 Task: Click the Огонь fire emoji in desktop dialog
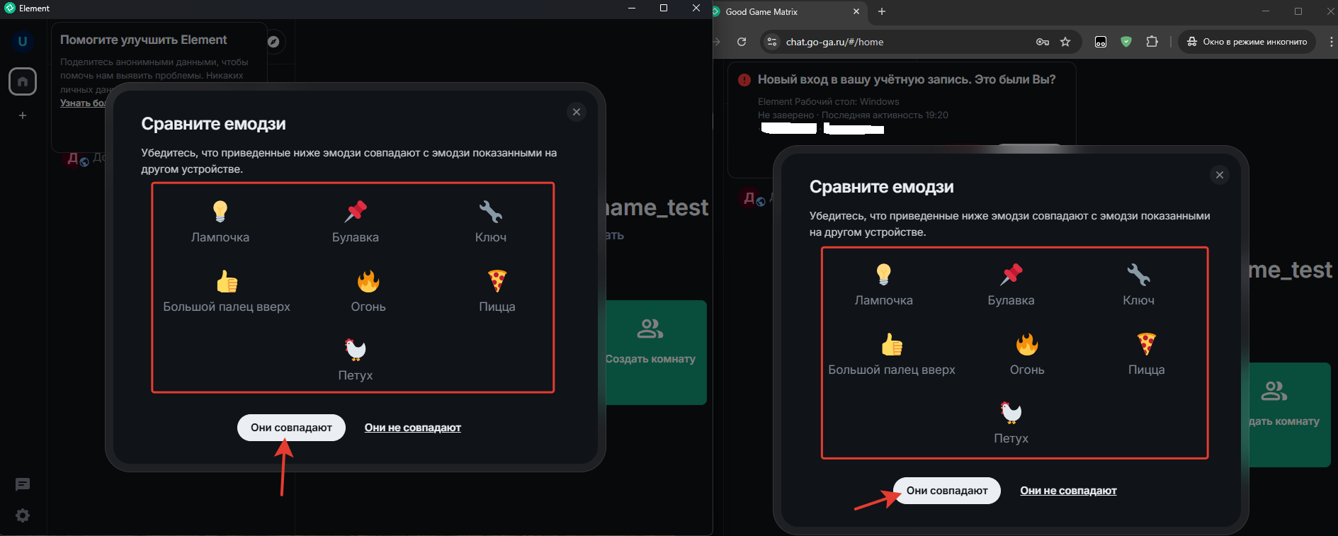(x=368, y=281)
